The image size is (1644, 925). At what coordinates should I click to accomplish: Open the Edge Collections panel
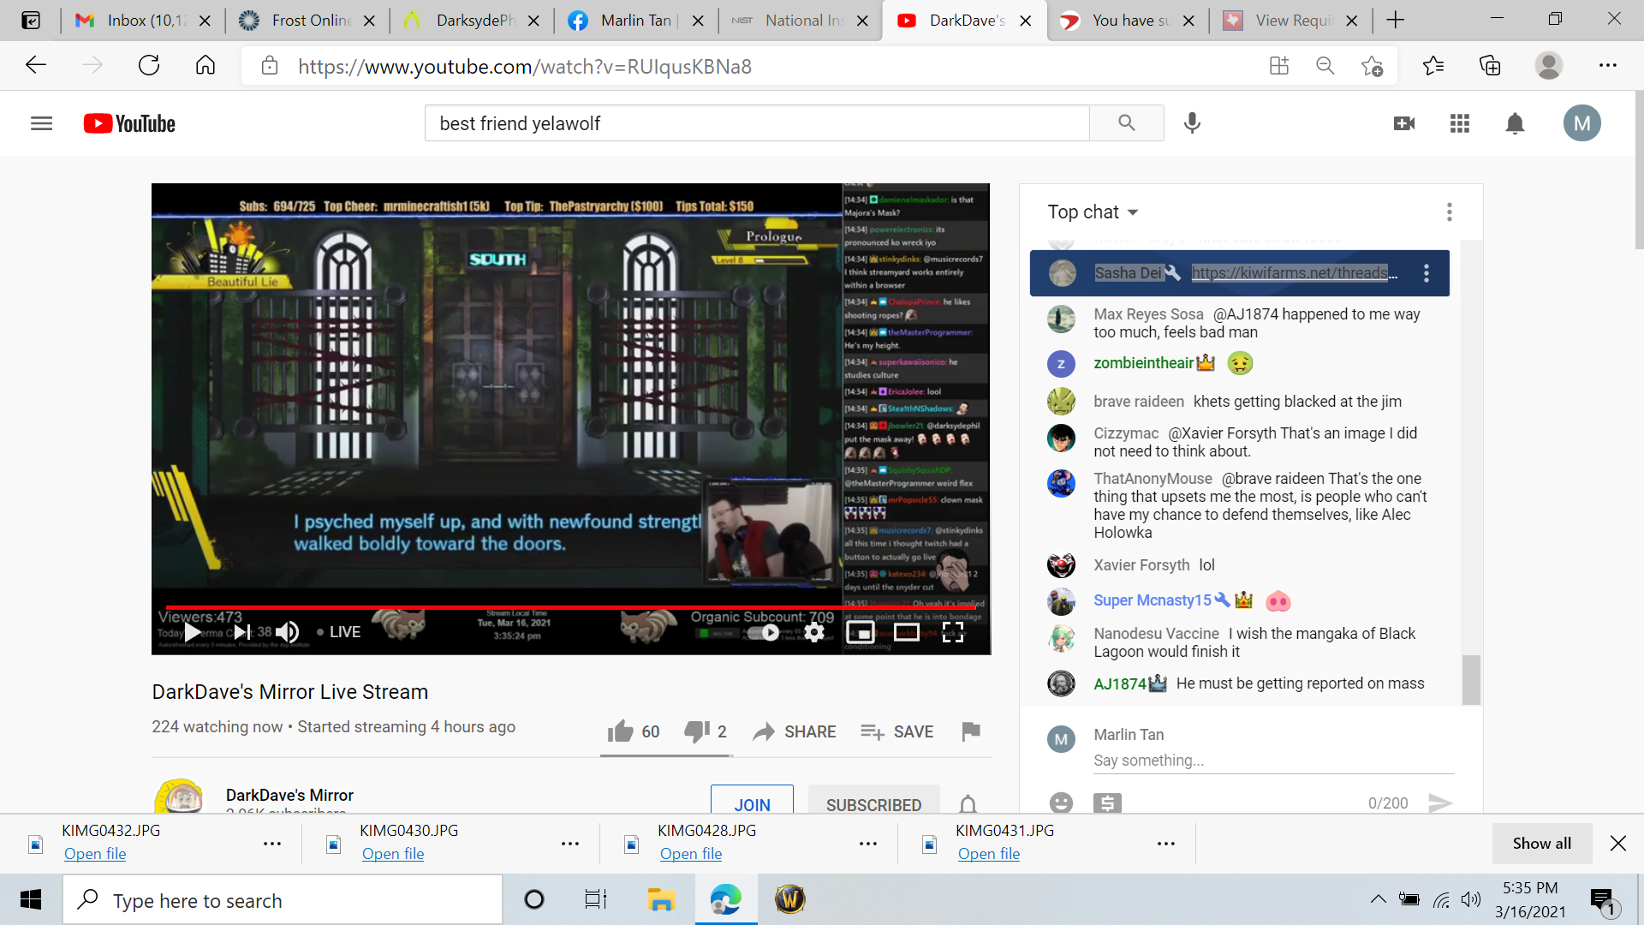[x=1490, y=66]
